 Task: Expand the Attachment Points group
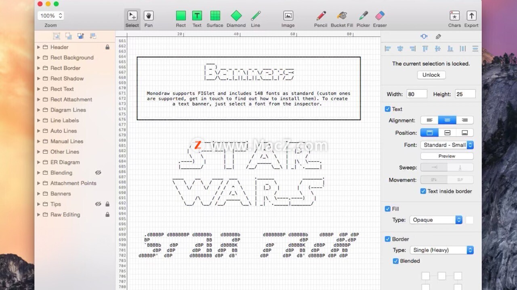(39, 183)
